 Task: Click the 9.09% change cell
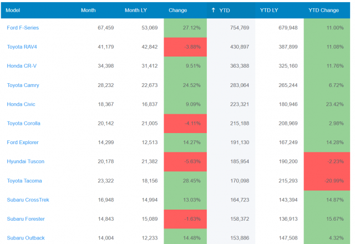point(185,104)
